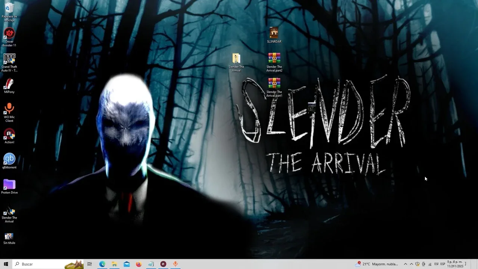Viewport: 478px width, 269px height.
Task: Select the Grand Theft Auto IV shortcut
Action: [x=9, y=62]
